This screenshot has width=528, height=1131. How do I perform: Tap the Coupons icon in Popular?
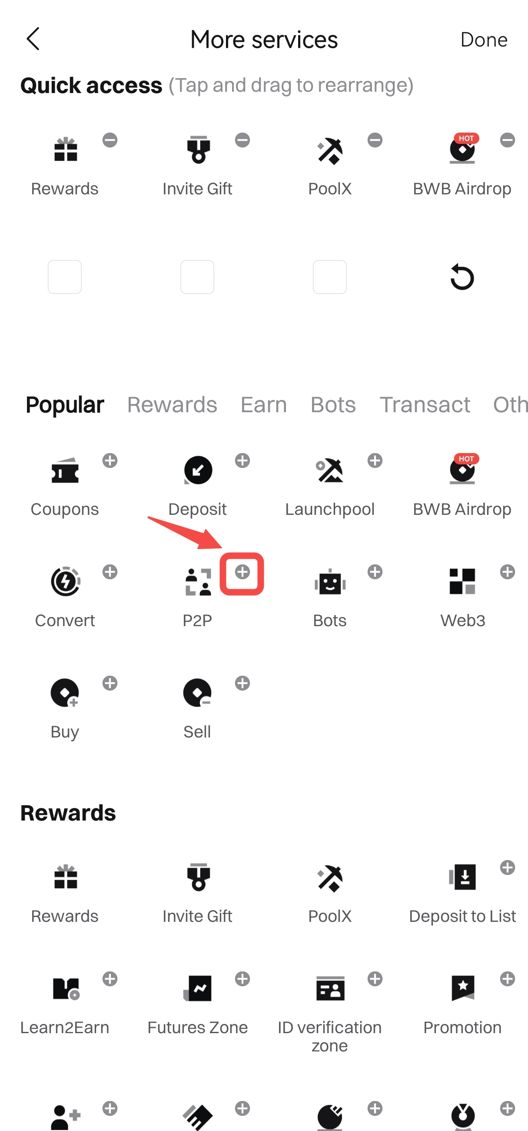click(65, 471)
